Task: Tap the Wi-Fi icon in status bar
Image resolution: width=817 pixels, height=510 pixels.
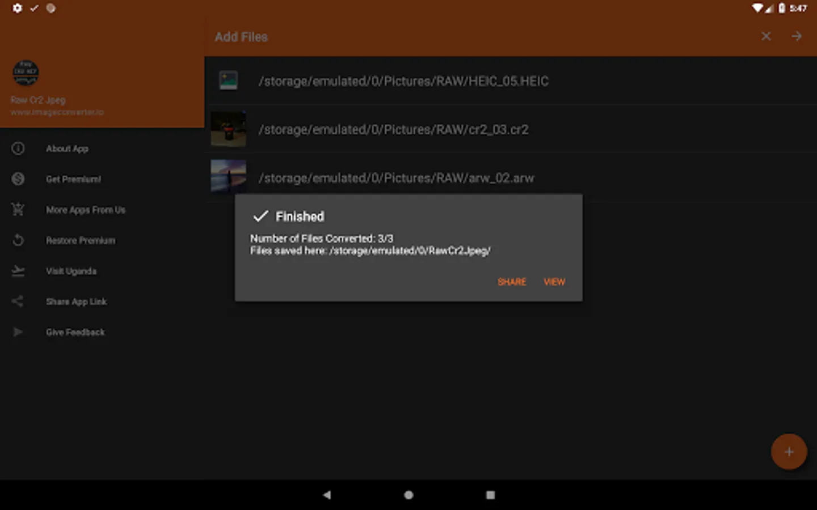Action: (757, 8)
